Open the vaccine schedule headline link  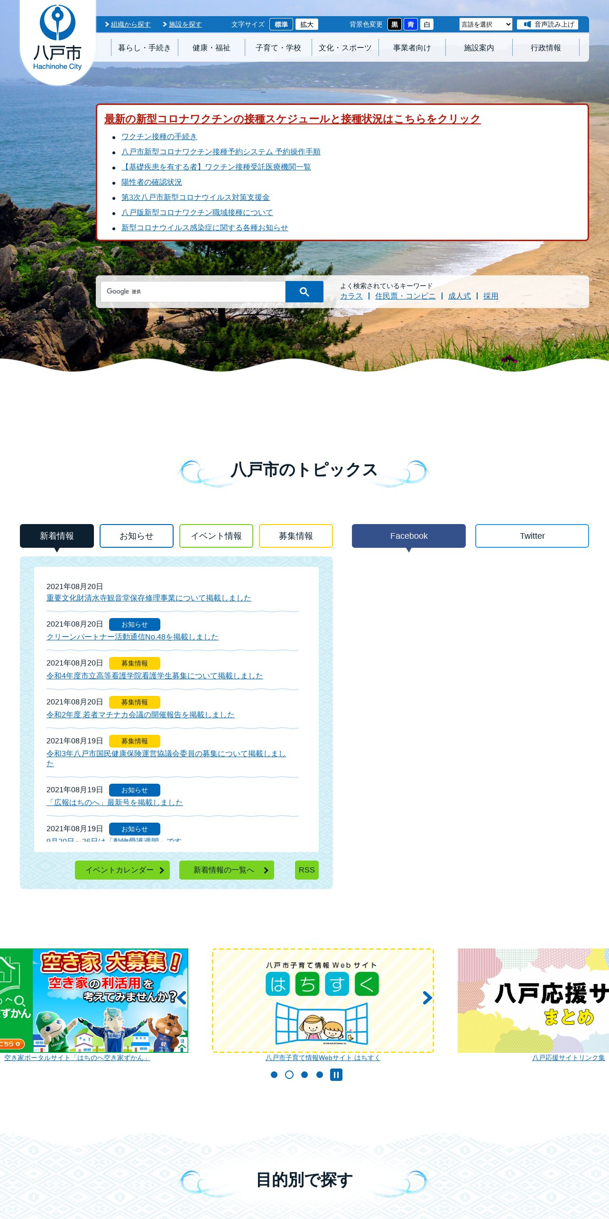(292, 119)
